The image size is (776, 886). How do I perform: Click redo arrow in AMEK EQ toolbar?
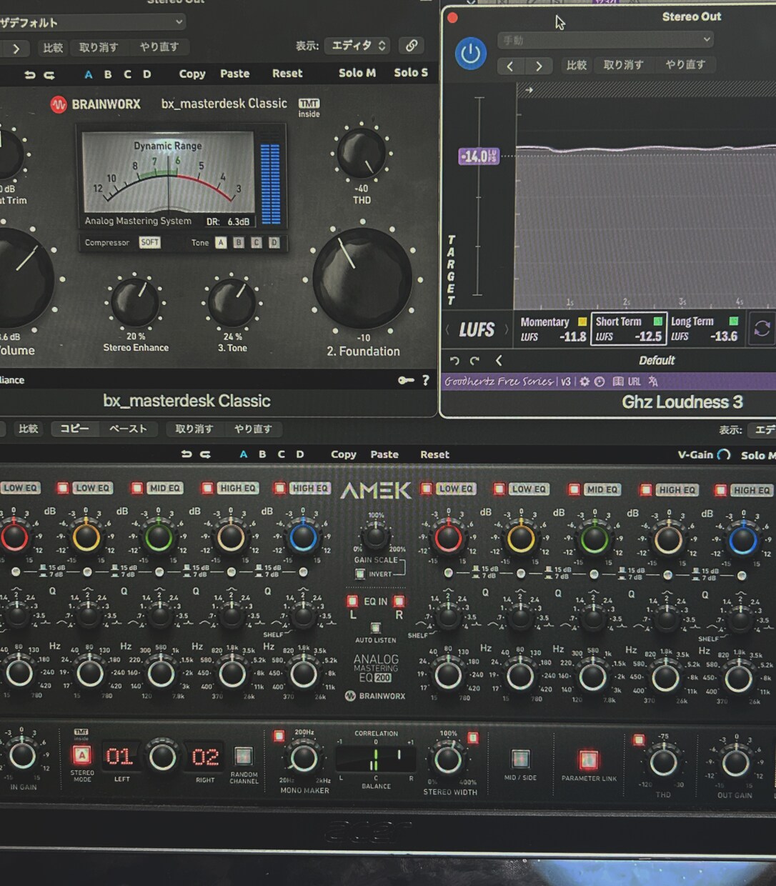[x=205, y=454]
